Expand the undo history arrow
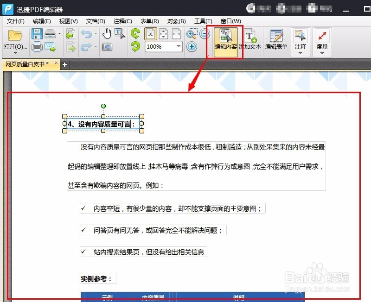Screen dimensions: 371x302 pyautogui.click(x=96, y=34)
